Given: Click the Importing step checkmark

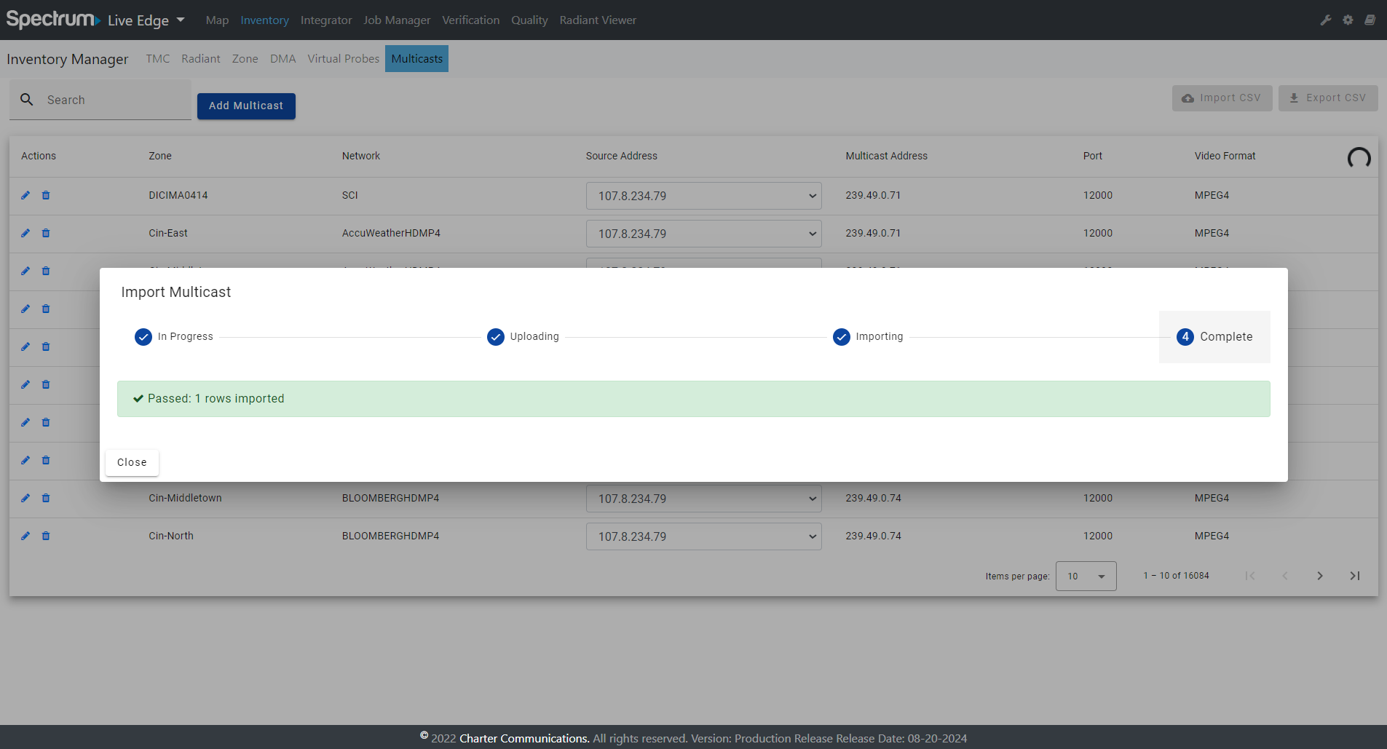Looking at the screenshot, I should 842,337.
